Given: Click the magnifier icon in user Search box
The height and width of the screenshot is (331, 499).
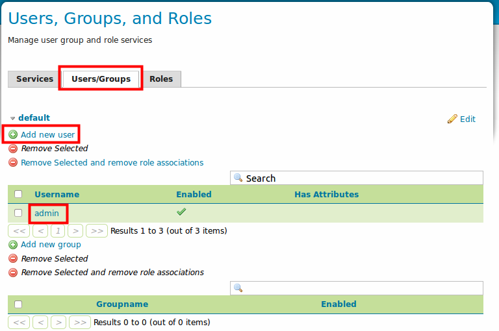Looking at the screenshot, I should click(x=238, y=177).
